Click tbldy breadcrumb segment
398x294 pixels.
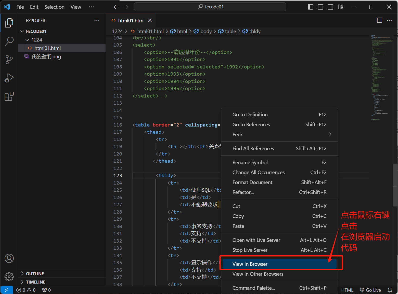251,31
